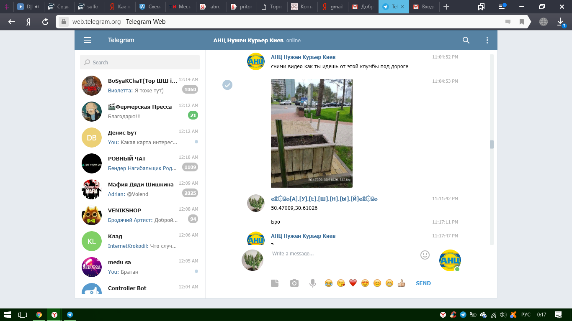Insert the blushing smile emoji
This screenshot has height=321, width=572.
tap(377, 283)
